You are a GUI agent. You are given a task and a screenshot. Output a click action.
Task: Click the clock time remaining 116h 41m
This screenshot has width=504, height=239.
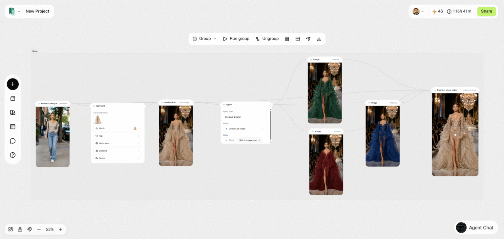459,11
